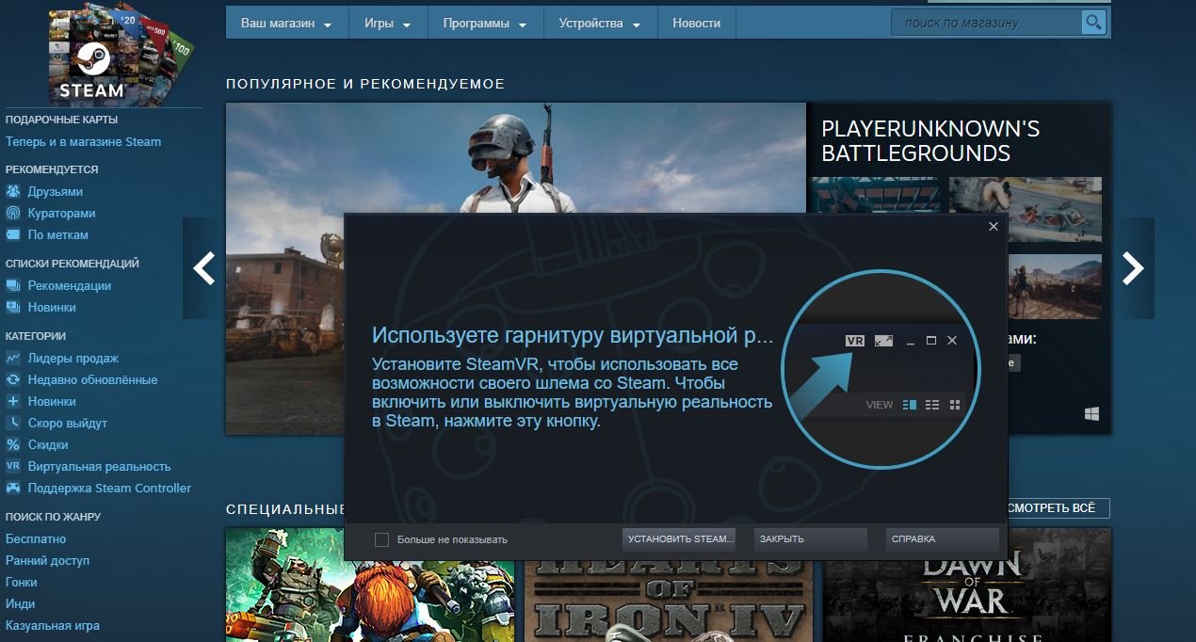Open Steam Controller support category

[x=109, y=488]
